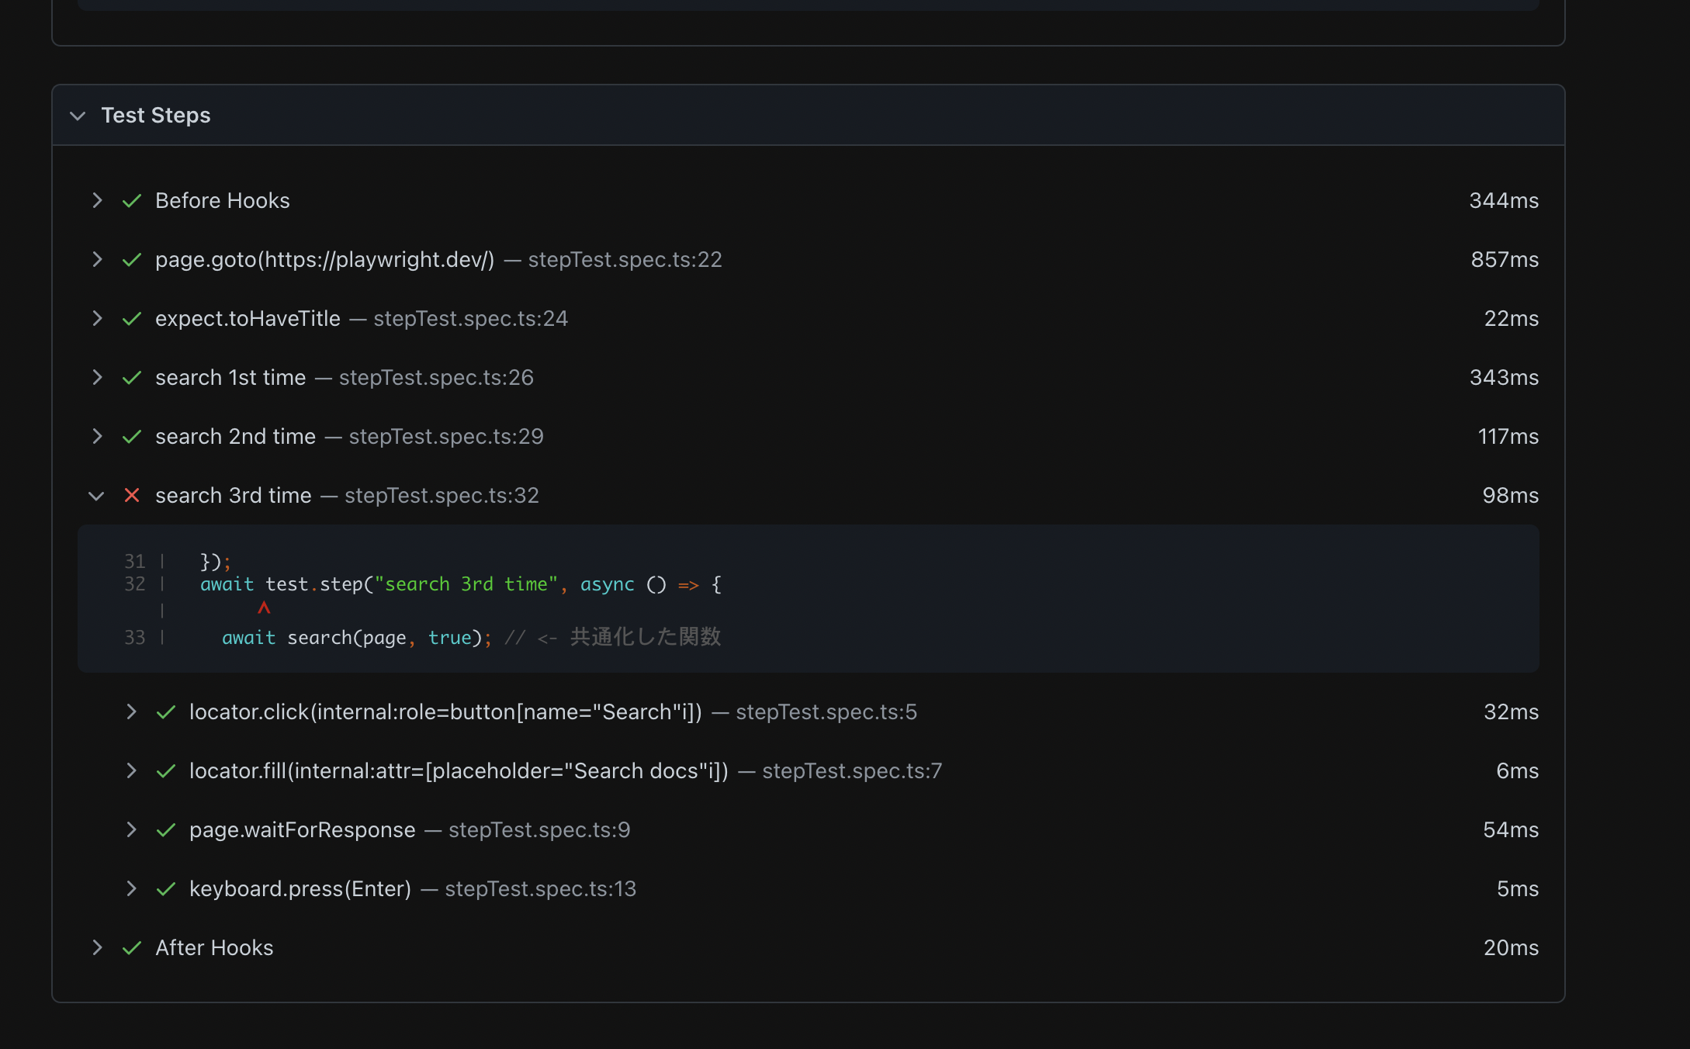Select the code snippet showing line 33
Screen dimensions: 1690x1049
coord(466,636)
